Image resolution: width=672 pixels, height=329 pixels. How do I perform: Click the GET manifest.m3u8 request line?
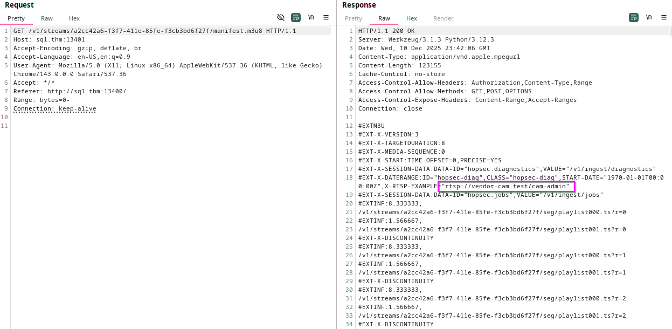click(x=155, y=31)
